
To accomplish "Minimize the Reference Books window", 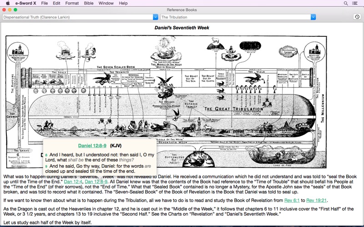I will 10,10.
